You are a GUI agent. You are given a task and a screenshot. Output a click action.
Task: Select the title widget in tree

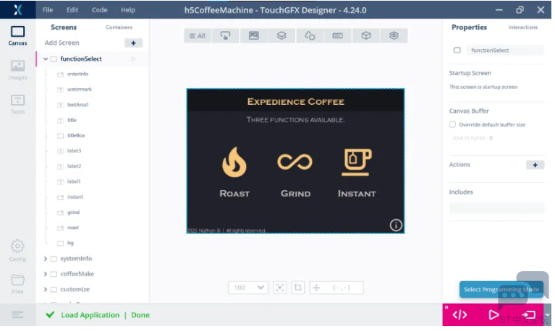coord(72,120)
